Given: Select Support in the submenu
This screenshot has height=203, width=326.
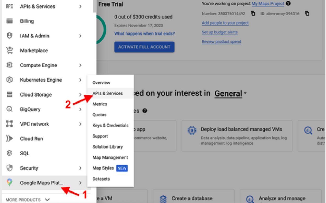Looking at the screenshot, I should coord(110,136).
